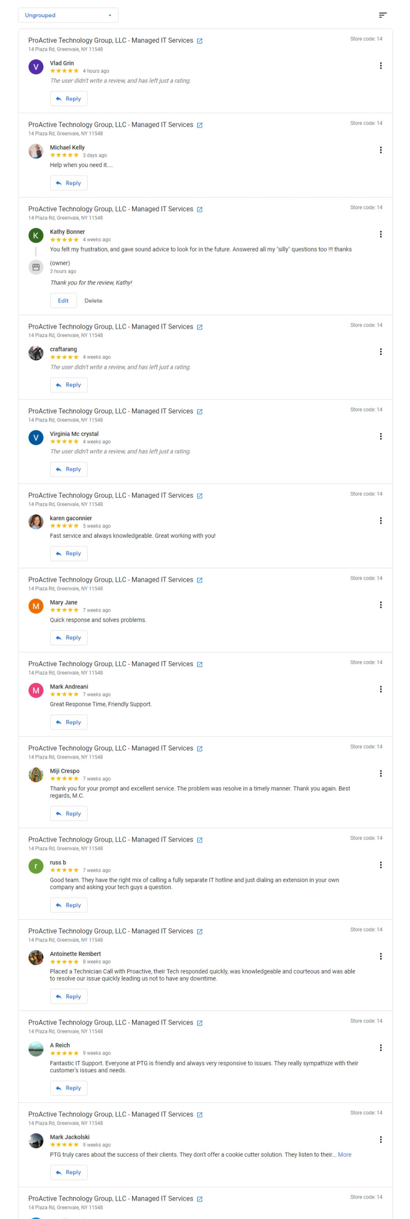Edit the owner reply to Kathy Bonner

(x=63, y=301)
